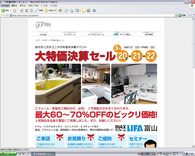Image resolution: width=195 pixels, height=156 pixels.
Task: Click the Edit page window icon
Action: pyautogui.click(x=77, y=11)
